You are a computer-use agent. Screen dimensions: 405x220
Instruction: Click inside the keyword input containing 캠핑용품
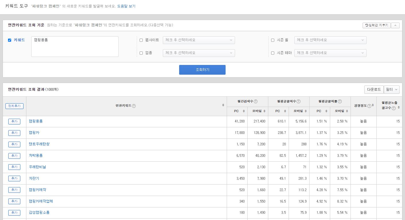click(x=75, y=46)
